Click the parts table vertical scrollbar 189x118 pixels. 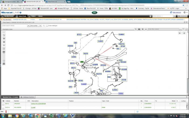click(187, 106)
